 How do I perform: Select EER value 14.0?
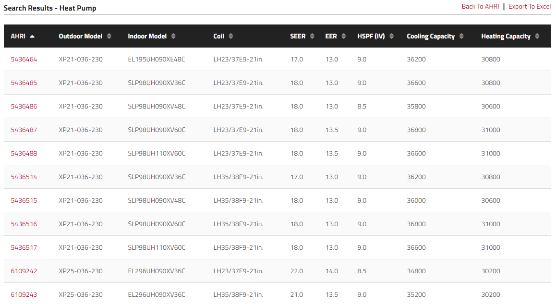[x=332, y=271]
